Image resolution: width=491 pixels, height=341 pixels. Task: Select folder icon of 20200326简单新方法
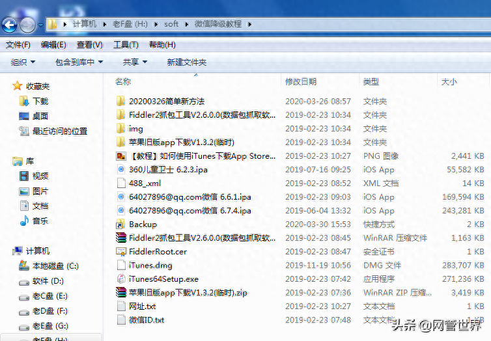[121, 101]
